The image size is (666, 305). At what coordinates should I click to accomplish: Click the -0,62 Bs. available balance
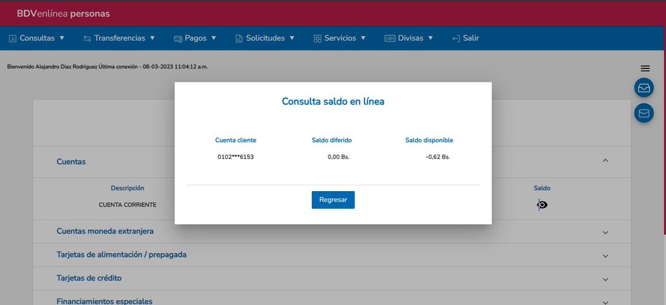coord(438,157)
